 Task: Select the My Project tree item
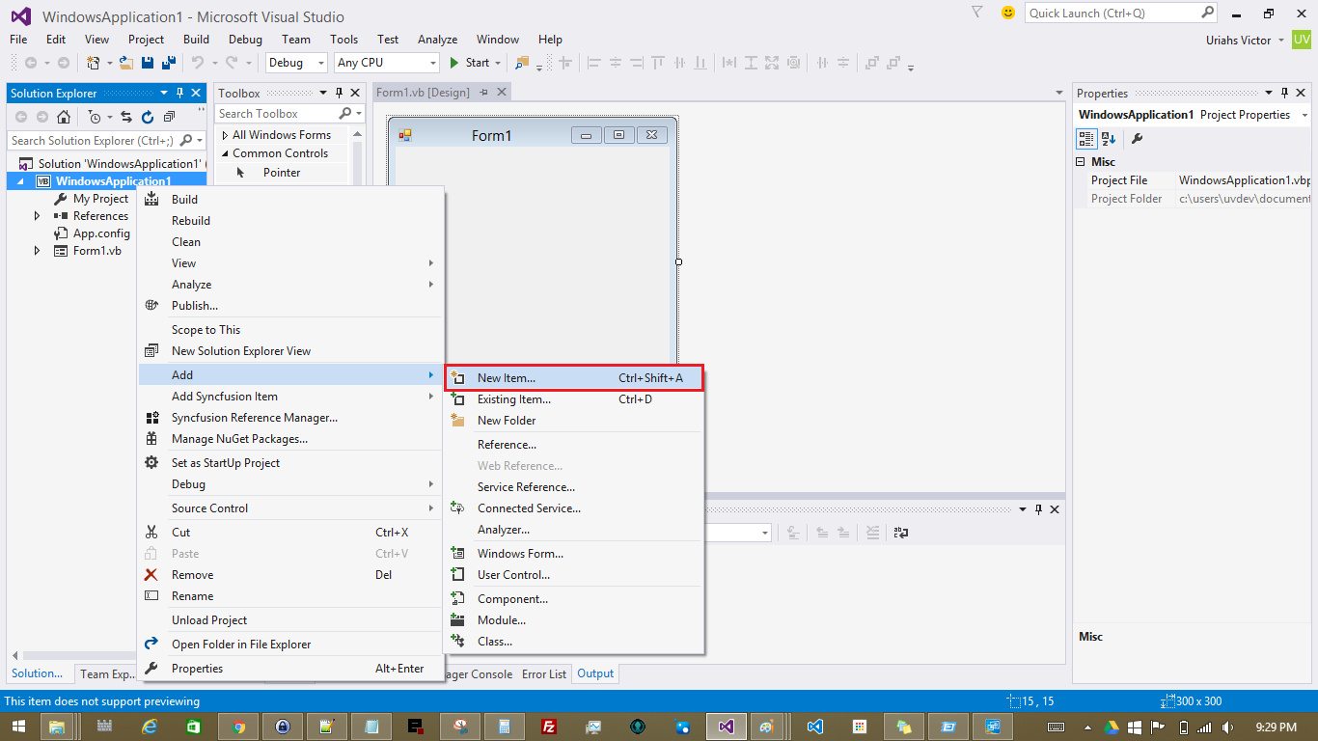click(100, 199)
